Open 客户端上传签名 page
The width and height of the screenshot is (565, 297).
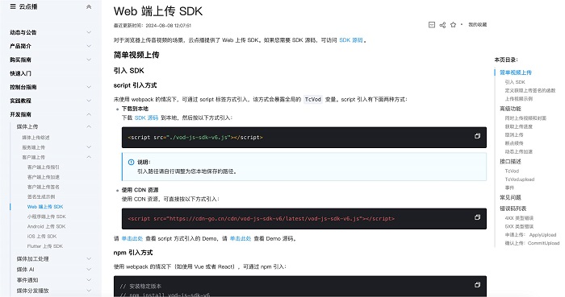tap(44, 187)
